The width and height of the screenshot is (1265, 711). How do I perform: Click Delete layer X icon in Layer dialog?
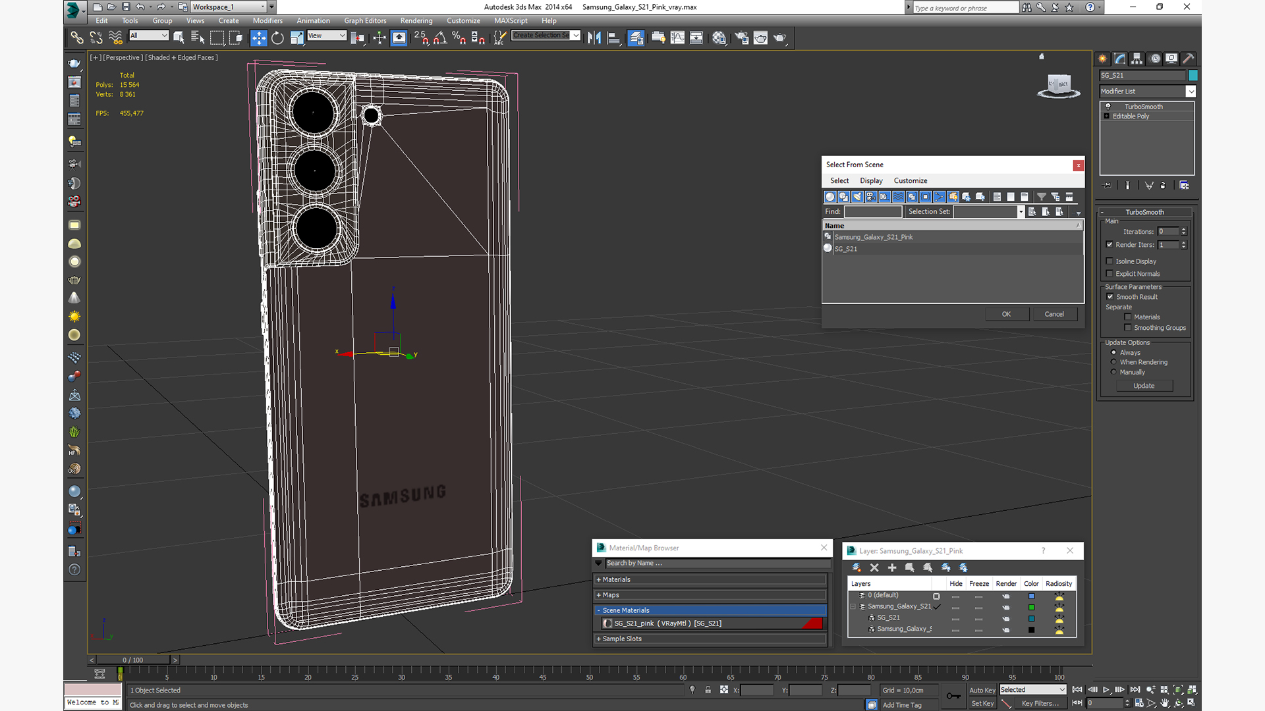[x=874, y=567]
